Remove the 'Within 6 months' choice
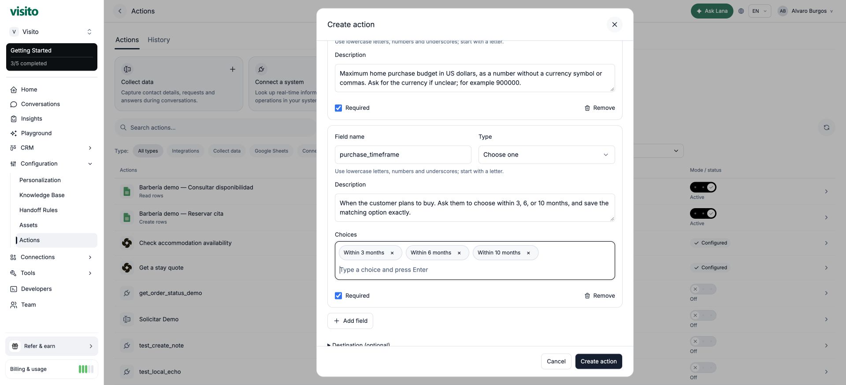 pos(459,253)
